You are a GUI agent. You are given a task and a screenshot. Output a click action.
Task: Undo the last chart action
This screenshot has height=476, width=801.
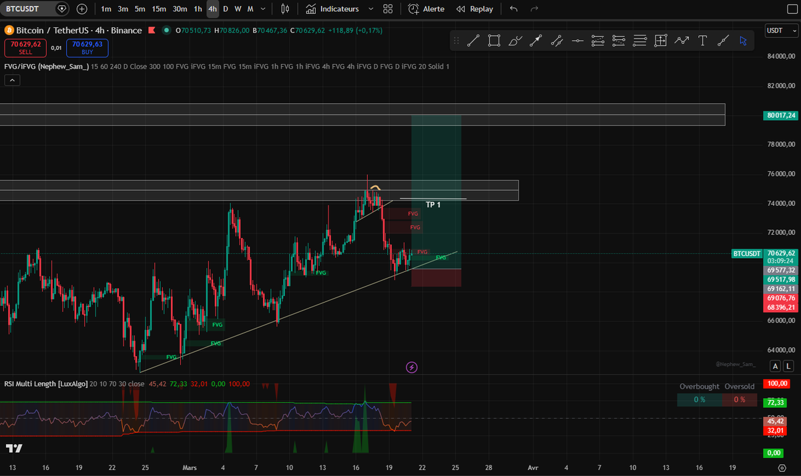513,9
